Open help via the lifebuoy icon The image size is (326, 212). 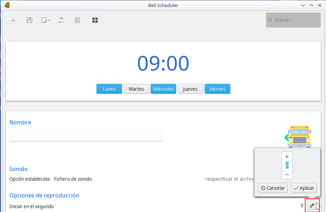[95, 20]
